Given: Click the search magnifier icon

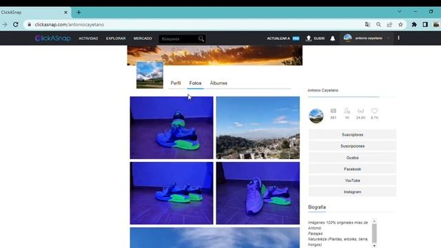Looking at the screenshot, I should [x=201, y=39].
